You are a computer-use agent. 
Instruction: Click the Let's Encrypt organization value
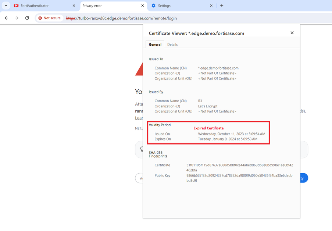click(208, 106)
